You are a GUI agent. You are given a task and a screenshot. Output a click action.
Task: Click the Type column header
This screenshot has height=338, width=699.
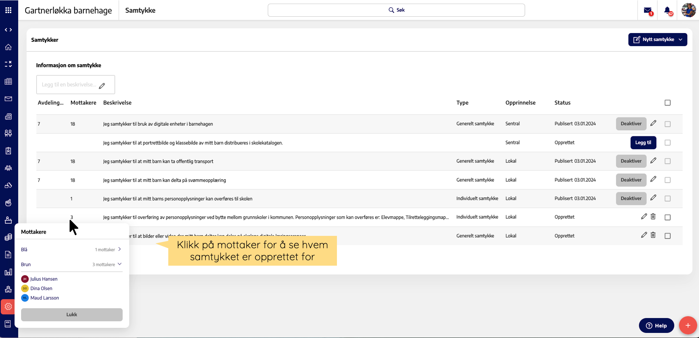pos(462,103)
